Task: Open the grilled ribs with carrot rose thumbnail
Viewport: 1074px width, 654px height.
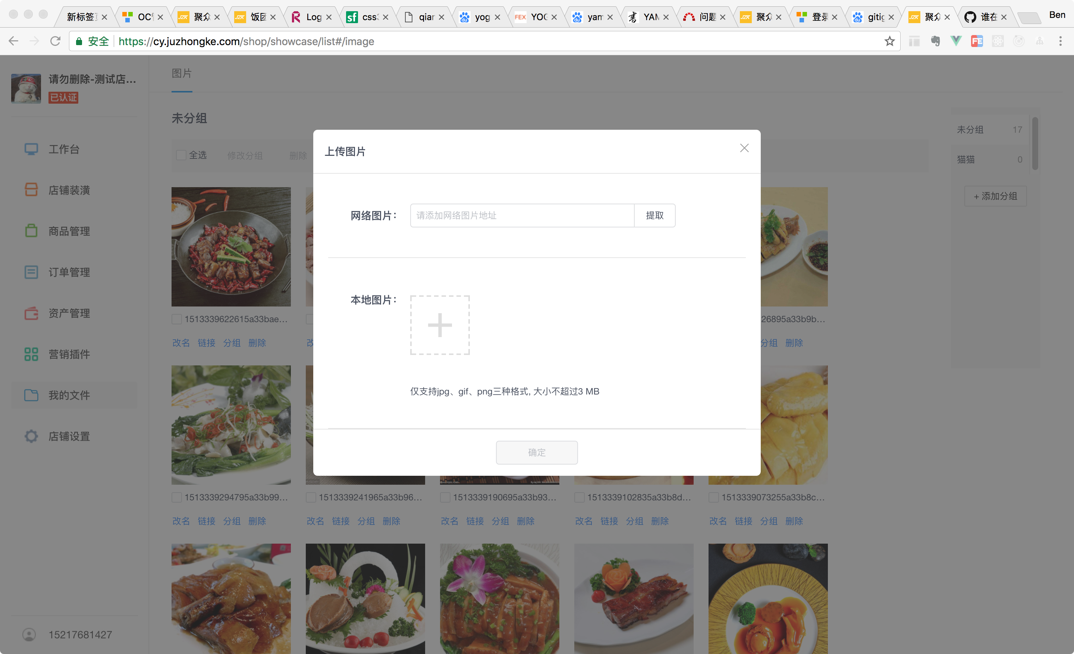Action: pyautogui.click(x=634, y=599)
